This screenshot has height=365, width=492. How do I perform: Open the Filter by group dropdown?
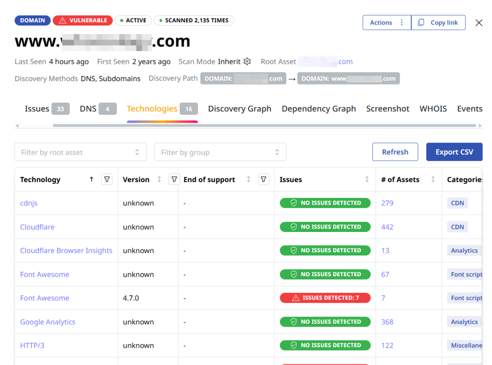coord(220,152)
